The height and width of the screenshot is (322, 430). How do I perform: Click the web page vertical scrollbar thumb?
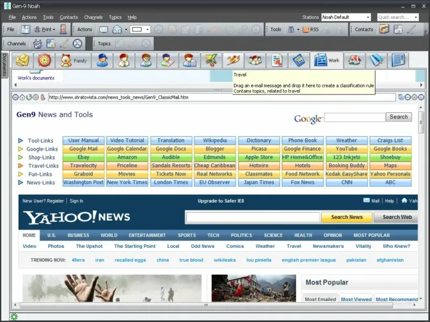[x=421, y=122]
